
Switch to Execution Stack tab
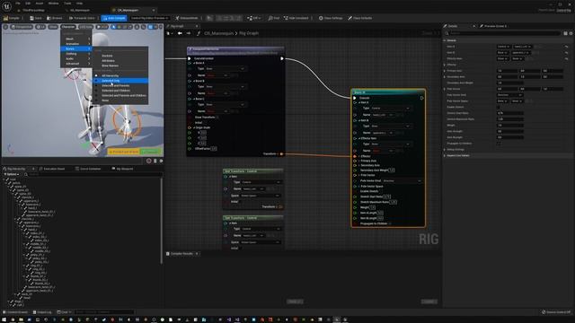[x=52, y=169]
